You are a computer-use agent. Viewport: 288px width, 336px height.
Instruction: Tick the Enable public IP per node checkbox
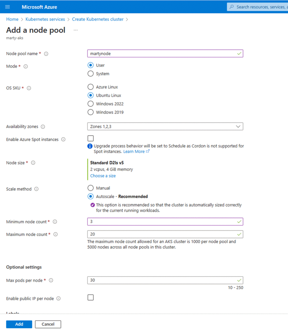(x=91, y=298)
